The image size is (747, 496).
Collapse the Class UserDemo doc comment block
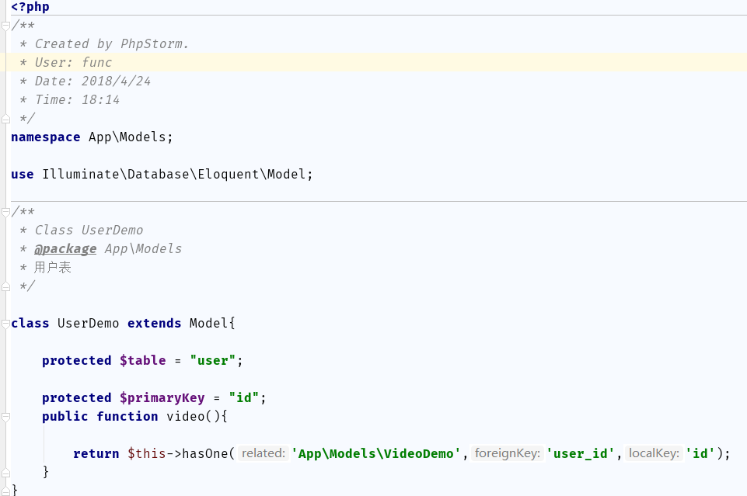[5, 212]
